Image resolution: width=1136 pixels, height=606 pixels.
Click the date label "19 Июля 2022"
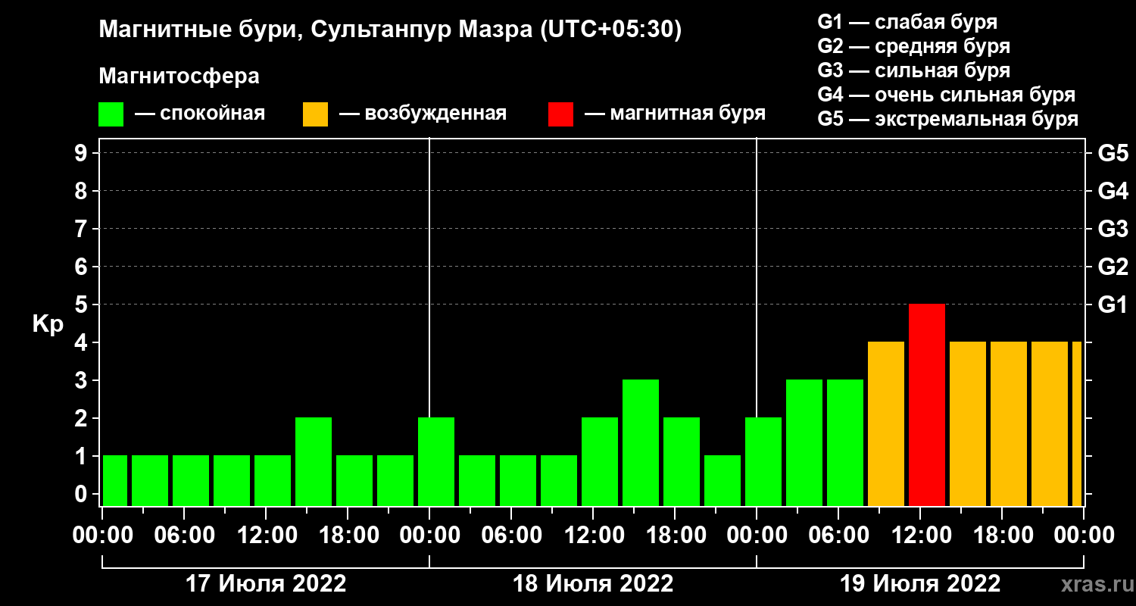[920, 584]
